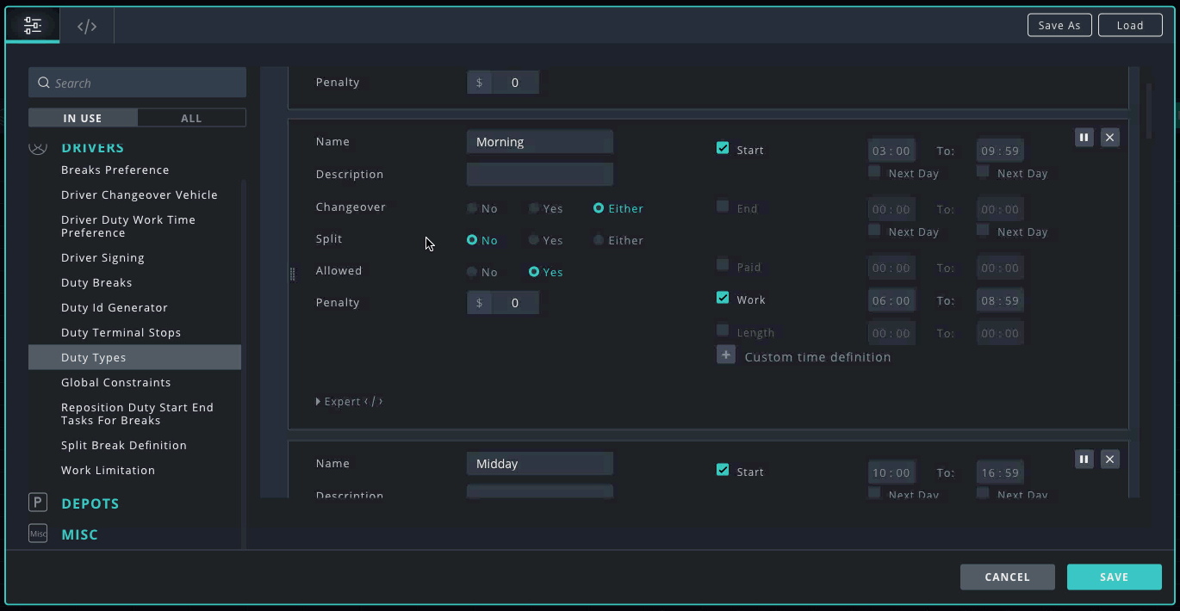This screenshot has width=1180, height=611.
Task: Enable the Paid checkbox
Action: 723,265
